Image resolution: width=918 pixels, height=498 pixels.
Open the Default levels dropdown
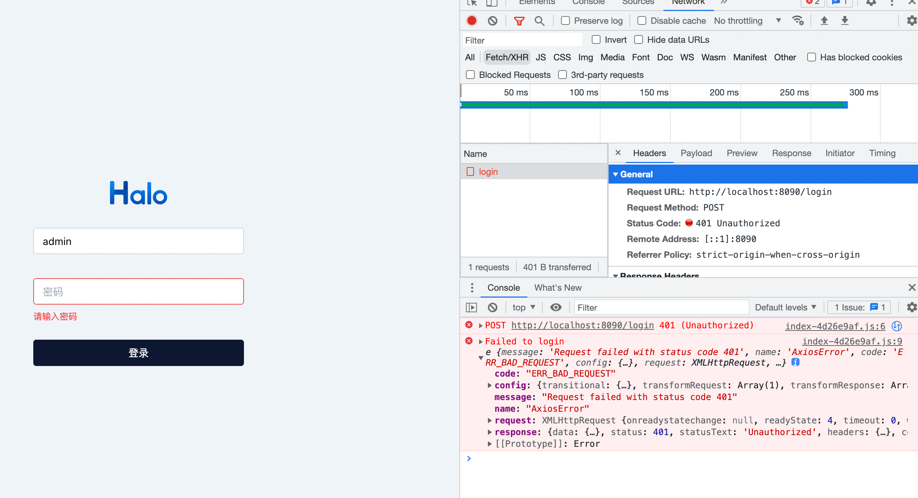pos(786,308)
